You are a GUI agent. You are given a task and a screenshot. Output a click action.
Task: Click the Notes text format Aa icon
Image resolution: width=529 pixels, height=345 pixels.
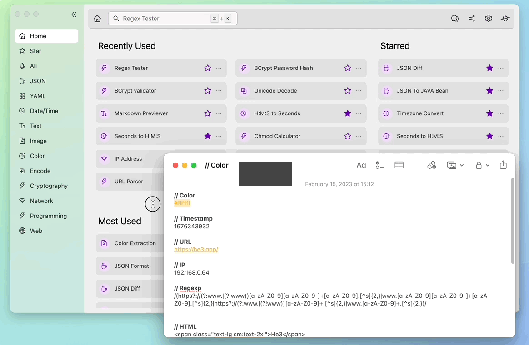pyautogui.click(x=361, y=165)
